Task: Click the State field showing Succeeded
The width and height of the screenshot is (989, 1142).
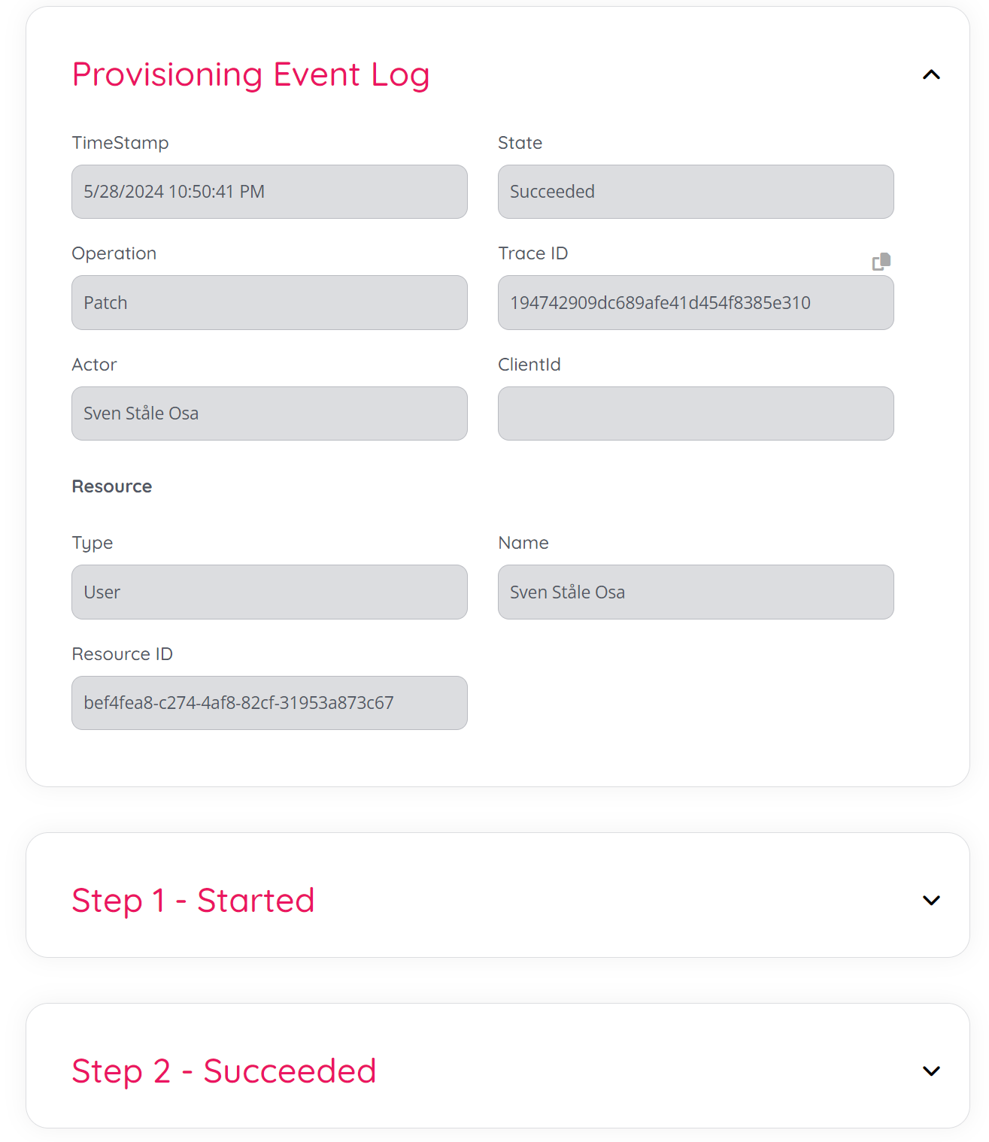Action: point(695,192)
